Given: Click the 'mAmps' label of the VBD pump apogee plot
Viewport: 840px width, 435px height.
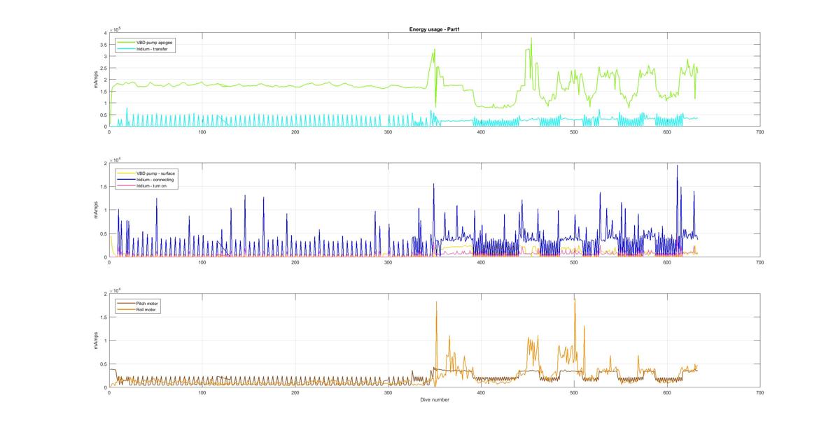Looking at the screenshot, I should click(x=96, y=80).
